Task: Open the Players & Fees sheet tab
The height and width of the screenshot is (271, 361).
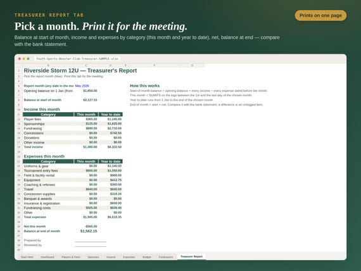Action: point(71,257)
